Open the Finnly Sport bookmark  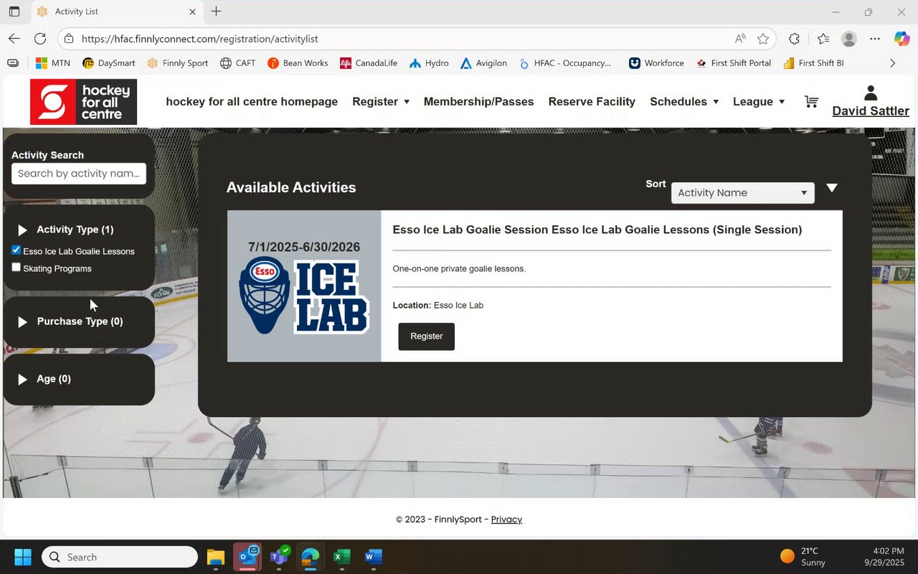pos(177,63)
